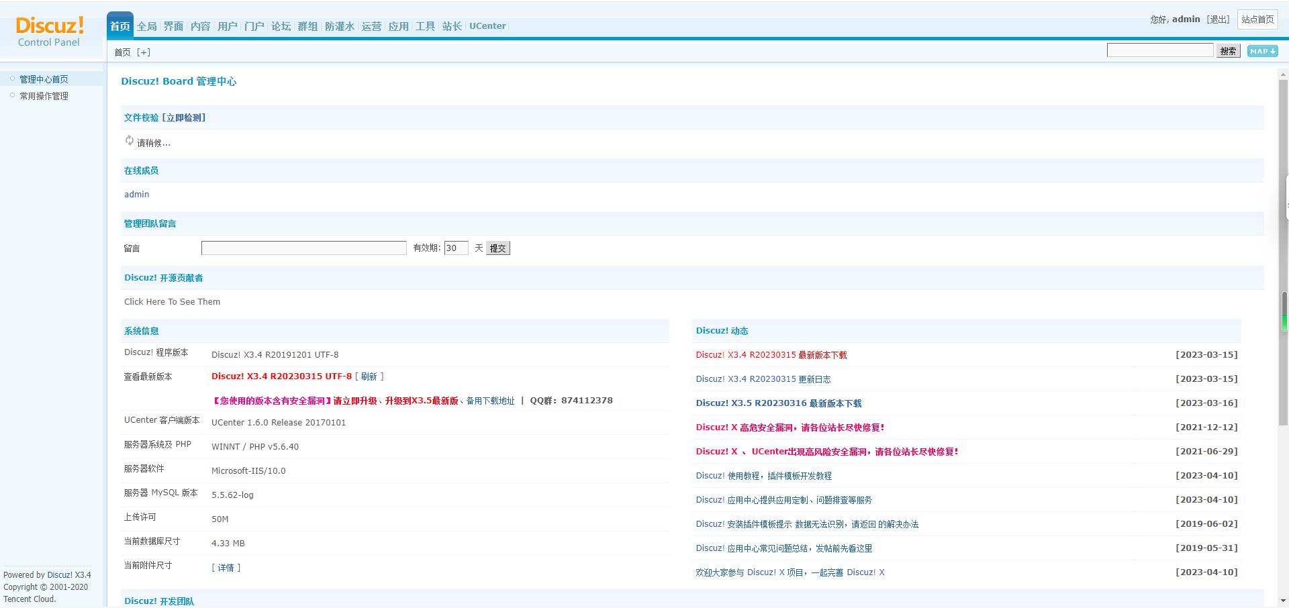Click the Discuz! X3.4 R20191201 UTF-8 version text
The image size is (1289, 608).
pos(275,355)
